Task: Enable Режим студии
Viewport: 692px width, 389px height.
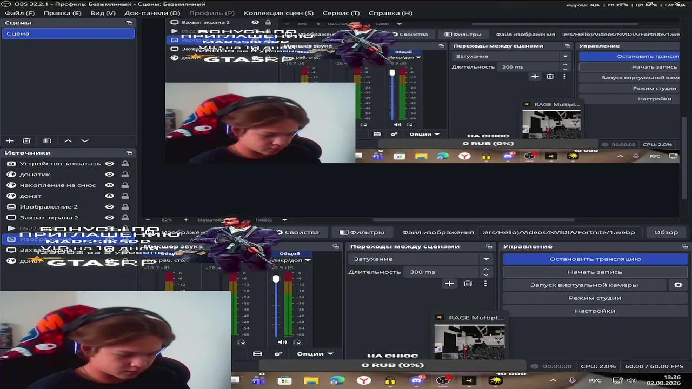Action: tap(595, 298)
